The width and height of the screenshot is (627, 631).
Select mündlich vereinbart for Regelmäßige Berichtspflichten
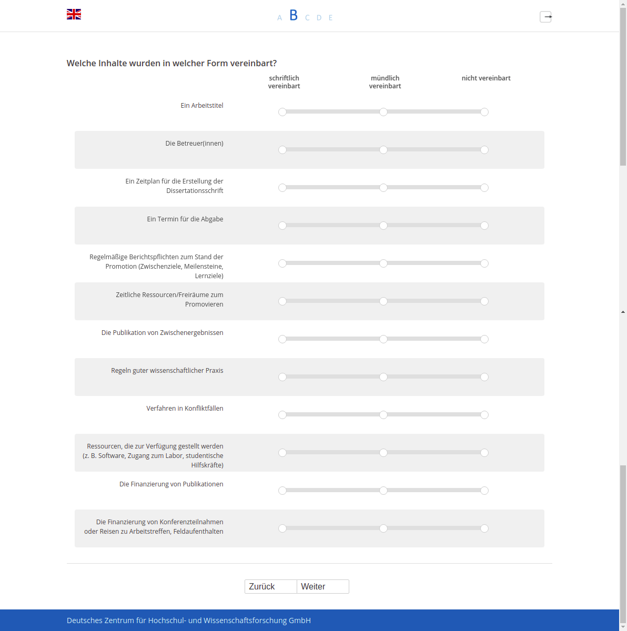383,263
